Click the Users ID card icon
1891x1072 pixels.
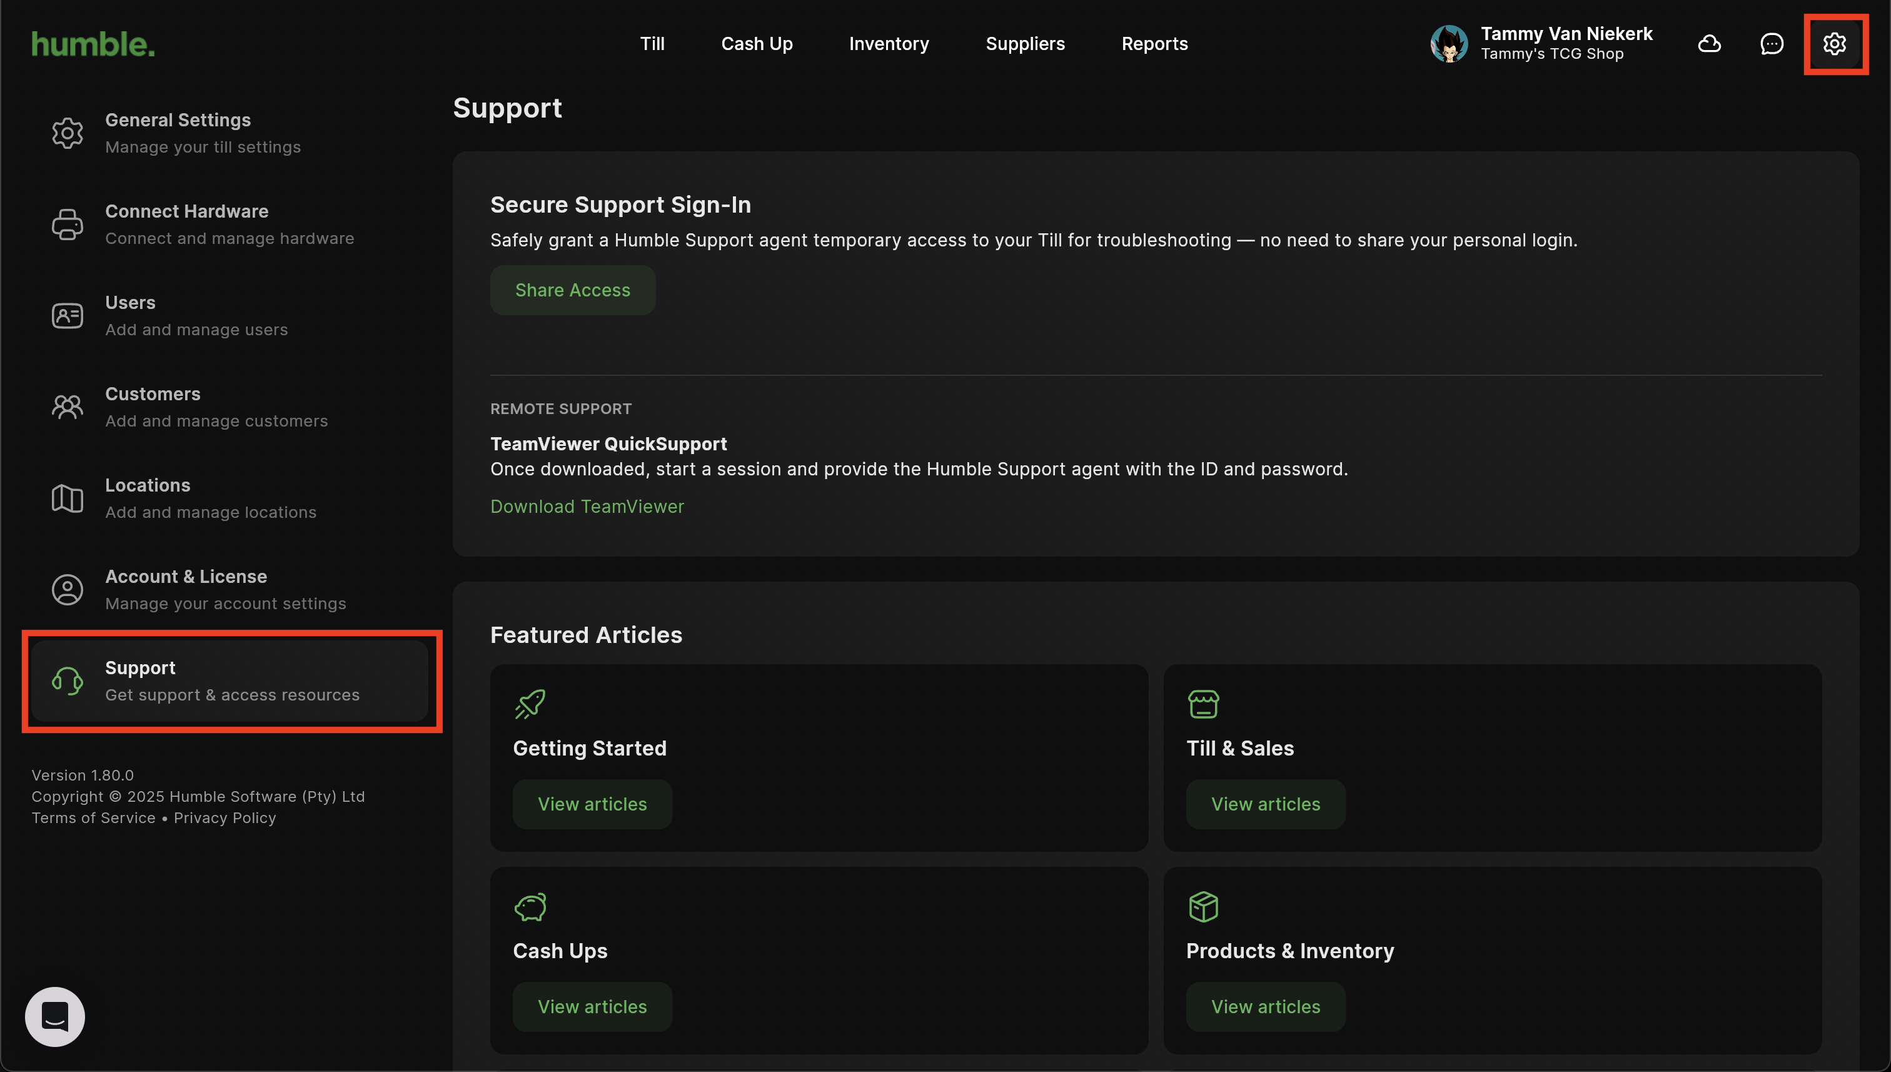[67, 316]
